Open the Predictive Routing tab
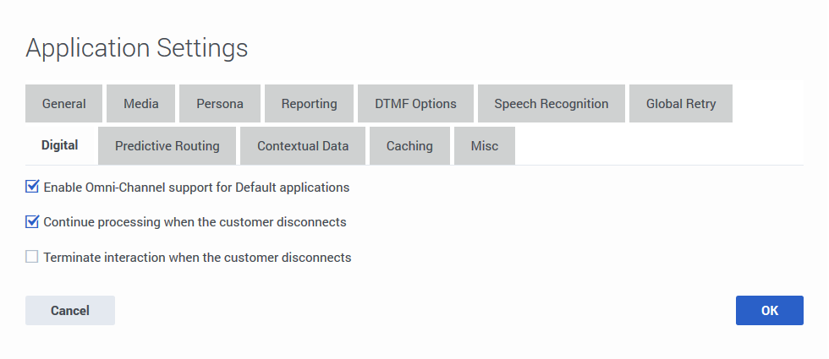Image resolution: width=829 pixels, height=359 pixels. (x=167, y=145)
